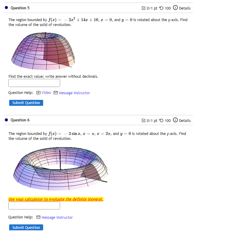
Task: Click the score checkmark icon on Question 5
Action: [x=143, y=8]
